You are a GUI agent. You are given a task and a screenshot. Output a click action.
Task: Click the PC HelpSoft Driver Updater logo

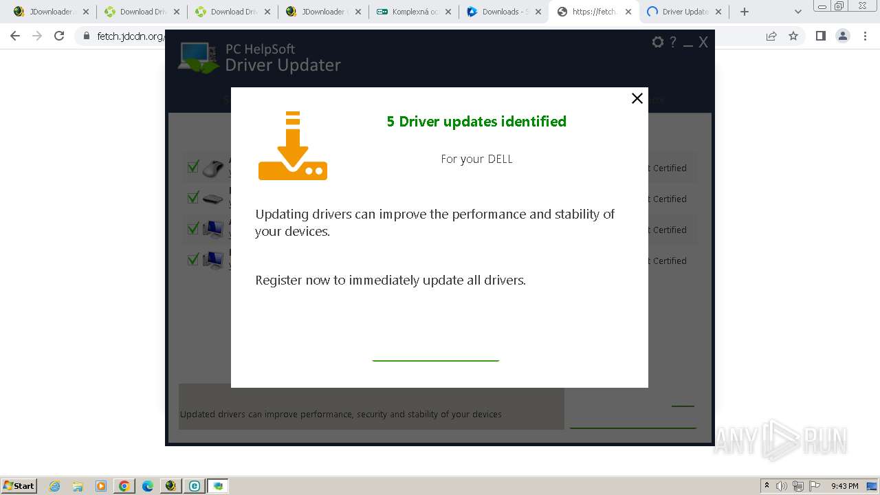point(260,58)
